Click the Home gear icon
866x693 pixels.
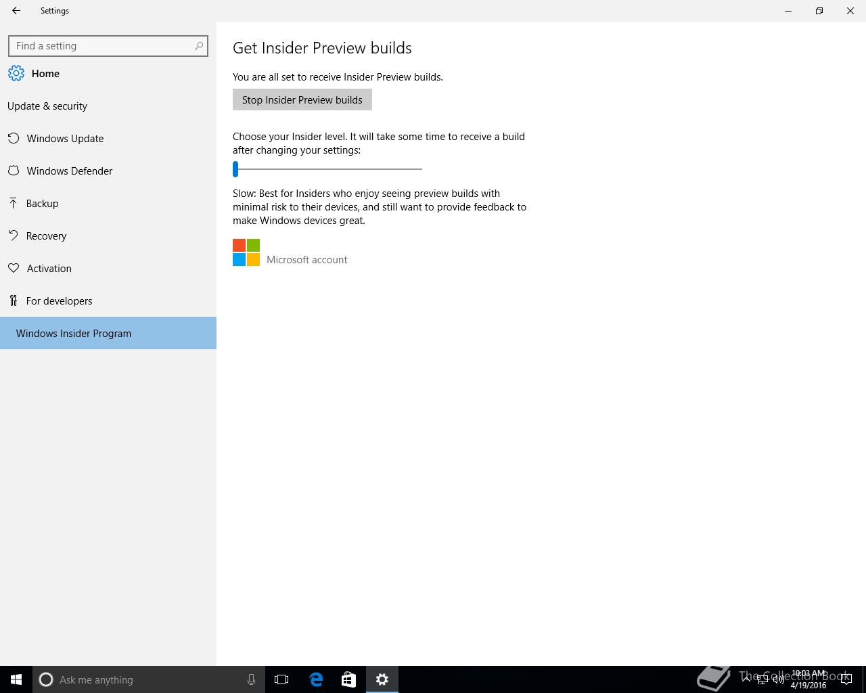coord(16,74)
